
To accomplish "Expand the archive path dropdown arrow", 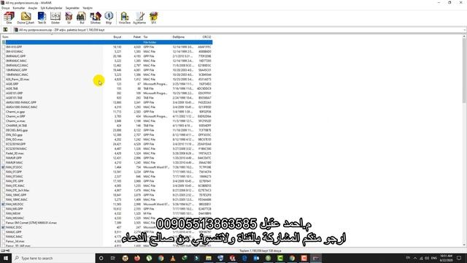I will click(464, 30).
